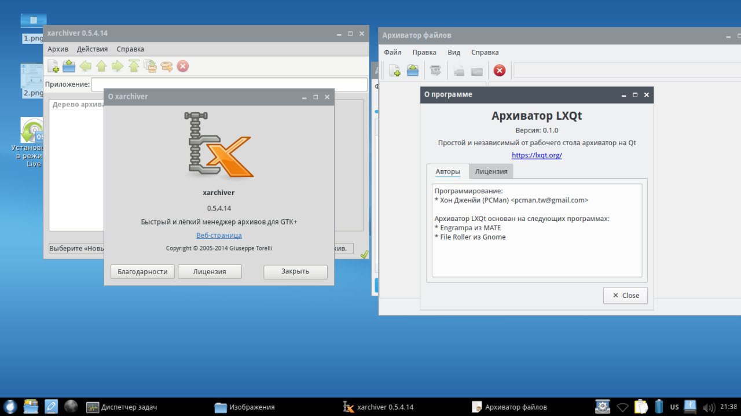
Task: Open the https://lxqt.org/ link
Action: coord(537,155)
